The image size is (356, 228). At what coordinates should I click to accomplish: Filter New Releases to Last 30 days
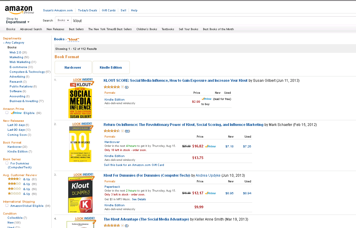[16, 125]
